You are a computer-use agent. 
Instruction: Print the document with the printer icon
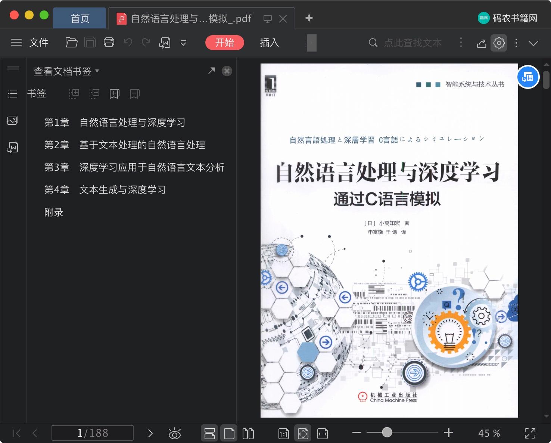pyautogui.click(x=109, y=43)
